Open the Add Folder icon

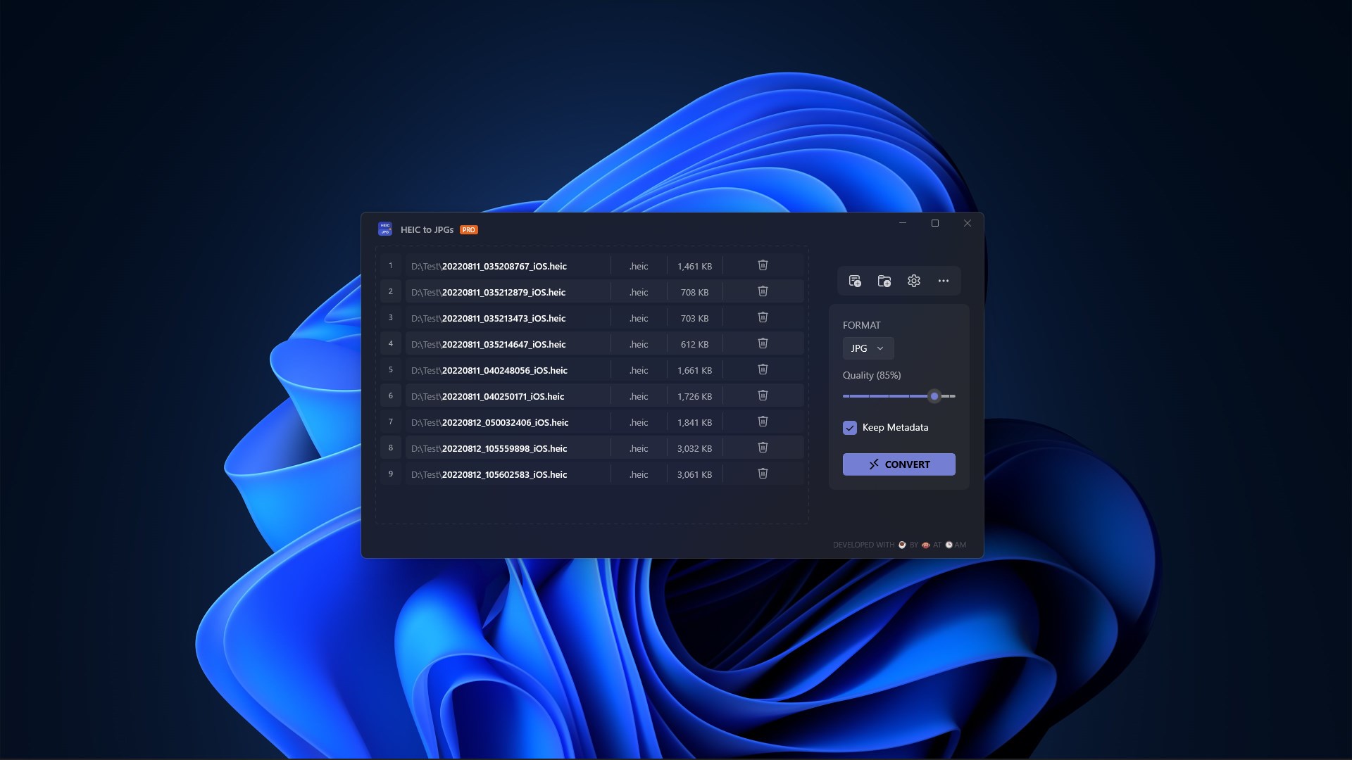point(884,280)
